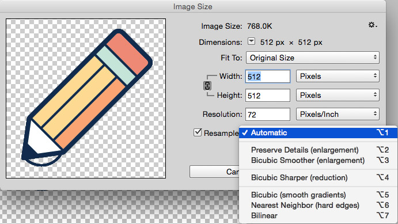Toggle the constrain proportions link icon

[207, 86]
